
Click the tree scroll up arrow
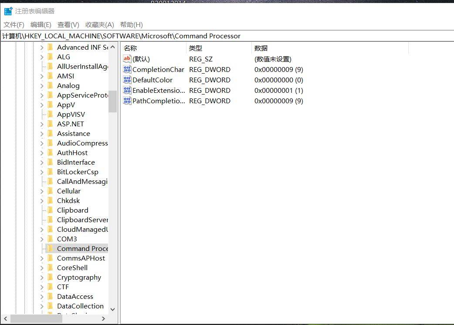pos(113,47)
